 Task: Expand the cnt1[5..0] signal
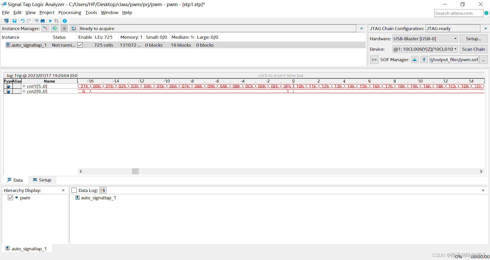24,86
